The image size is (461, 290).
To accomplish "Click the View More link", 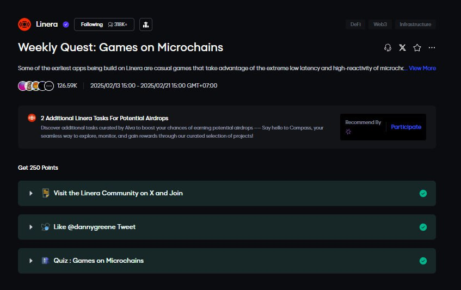I will pyautogui.click(x=422, y=68).
